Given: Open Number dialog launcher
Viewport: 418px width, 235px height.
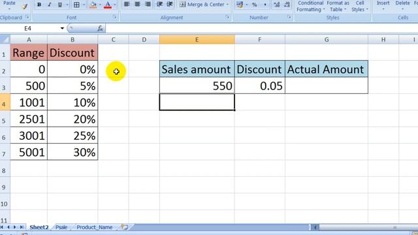Looking at the screenshot, I should [289, 18].
